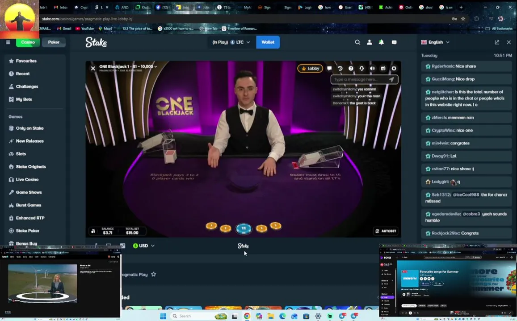Viewport: 517px width, 321px height.
Task: Pop out the chat panel
Action: [497, 42]
